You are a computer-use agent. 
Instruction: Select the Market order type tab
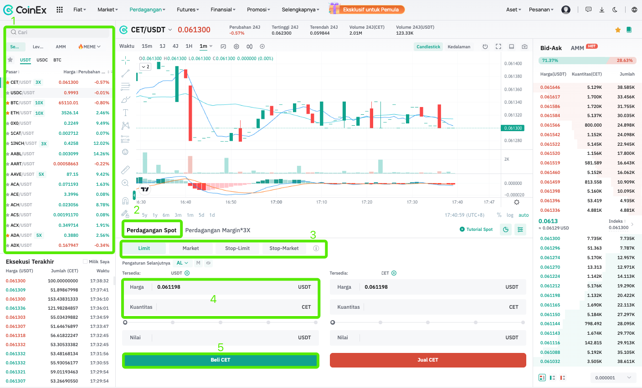(190, 248)
